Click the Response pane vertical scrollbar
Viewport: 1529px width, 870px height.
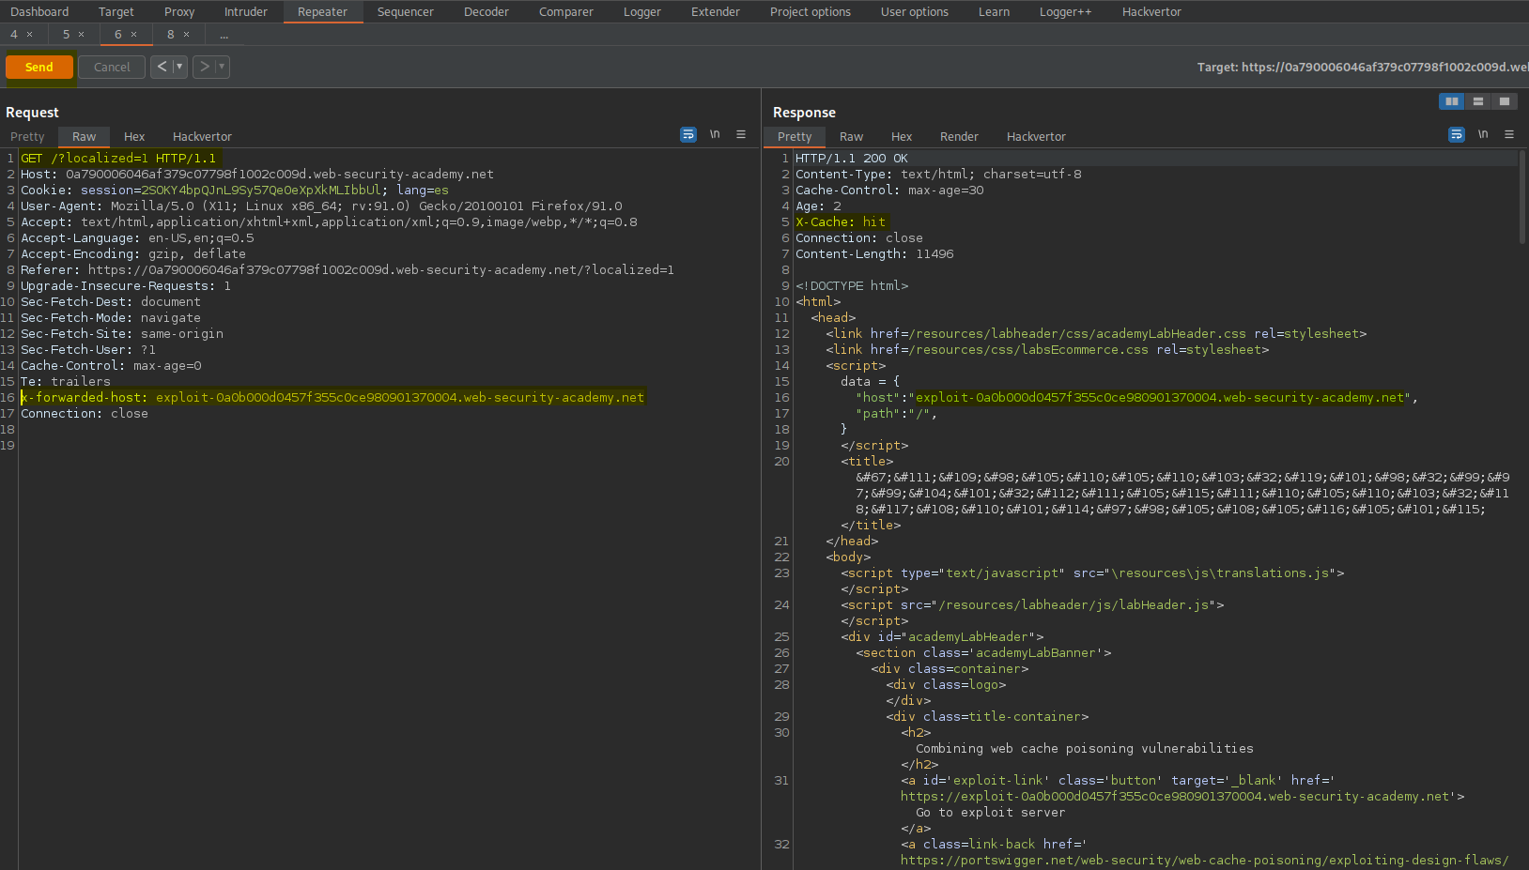point(1522,197)
